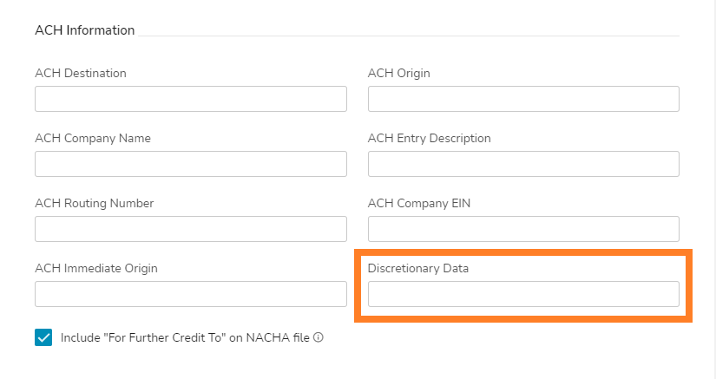This screenshot has height=379, width=716.
Task: Click the "ACH Routing Number" label text
Action: click(x=95, y=203)
